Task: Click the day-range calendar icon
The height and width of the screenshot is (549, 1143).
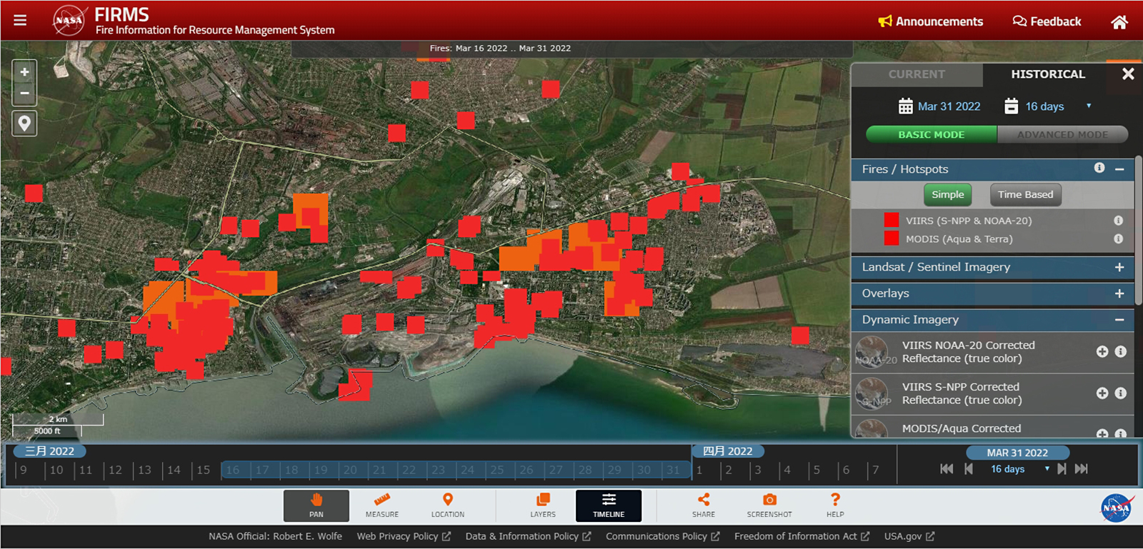Action: 1011,106
